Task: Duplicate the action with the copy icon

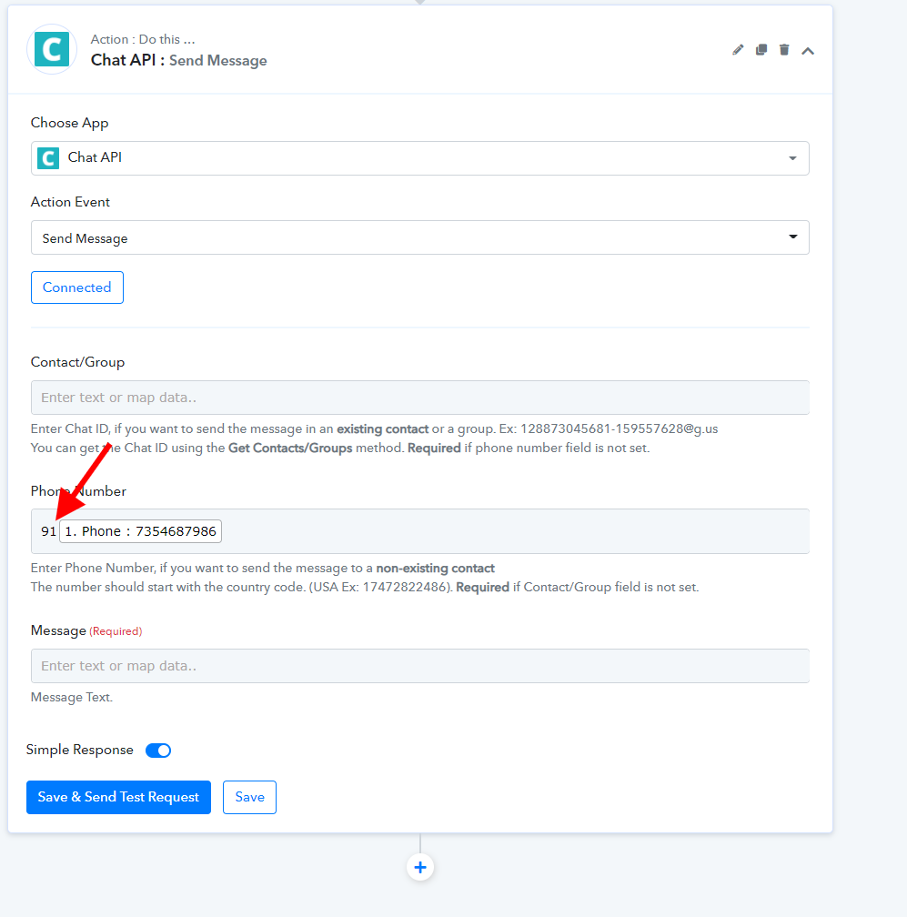Action: coord(761,50)
